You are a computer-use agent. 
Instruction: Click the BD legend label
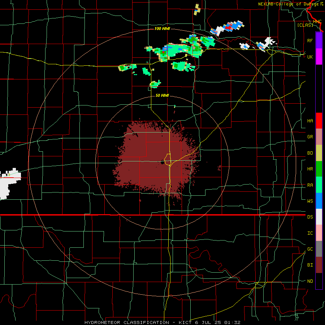[310, 153]
